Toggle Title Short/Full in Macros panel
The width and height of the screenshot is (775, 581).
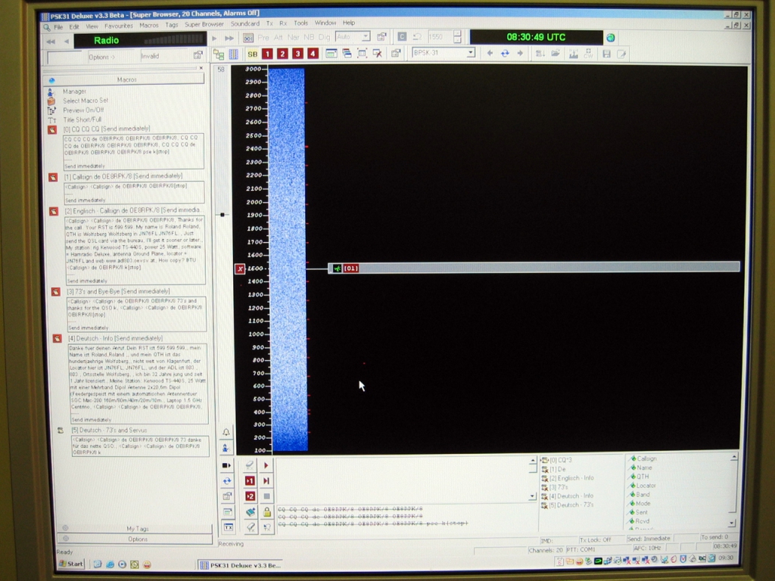83,120
